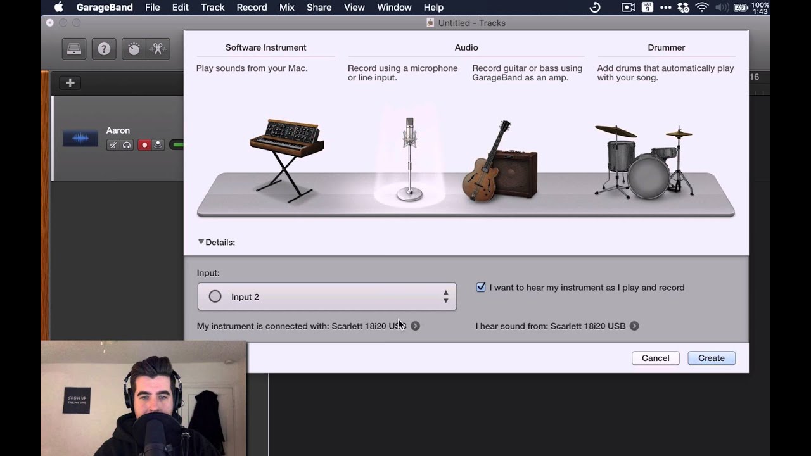811x456 pixels.
Task: Choose the microphone audio track type
Action: (409, 158)
